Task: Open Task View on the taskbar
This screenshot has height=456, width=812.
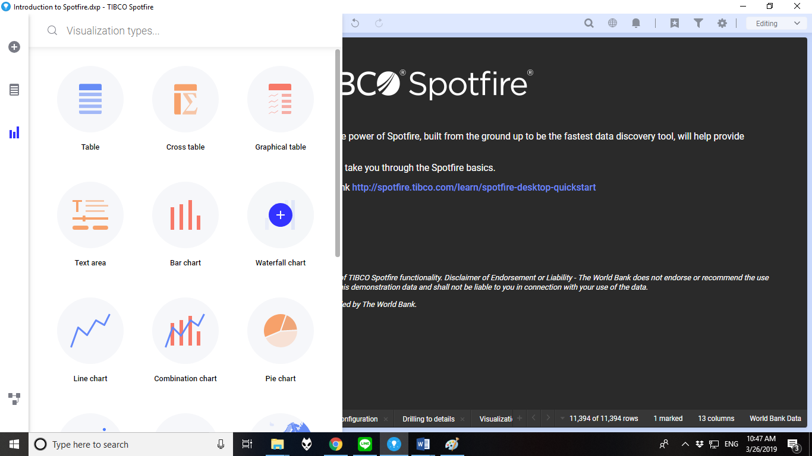Action: click(x=247, y=444)
